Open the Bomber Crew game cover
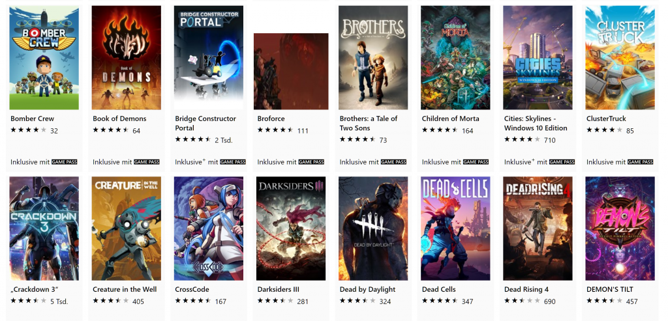This screenshot has width=668, height=321. 44,58
